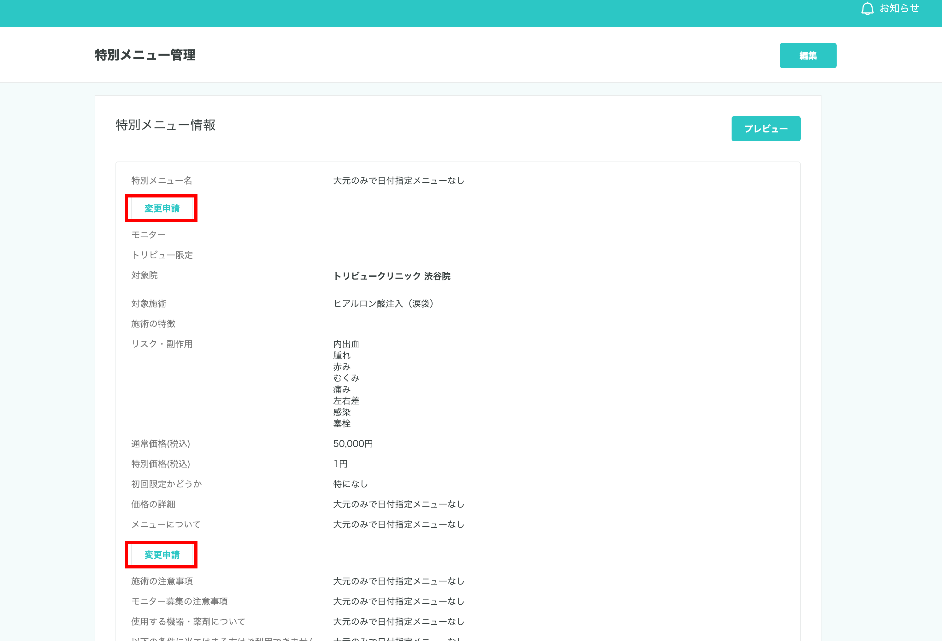The width and height of the screenshot is (942, 641).
Task: Click the 対象施術 value ヒアルロン酸注入（涙袋）
Action: (383, 304)
